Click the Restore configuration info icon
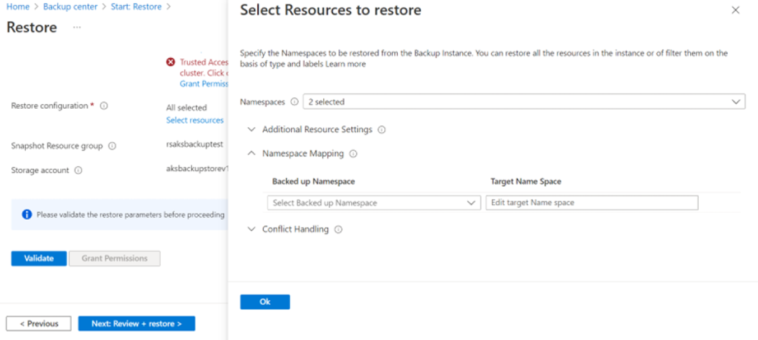758x340 pixels. (x=104, y=106)
